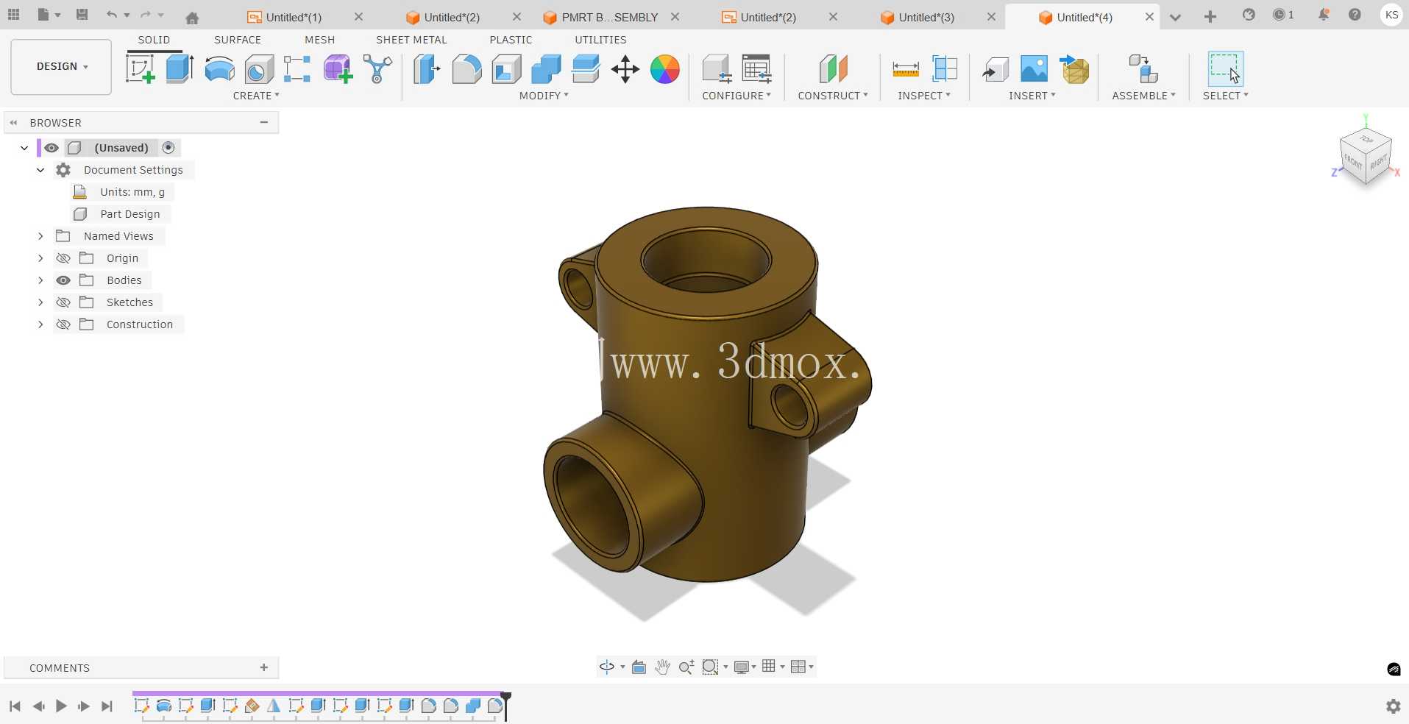1409x724 pixels.
Task: Show the Construction folder via its eye icon
Action: [63, 324]
